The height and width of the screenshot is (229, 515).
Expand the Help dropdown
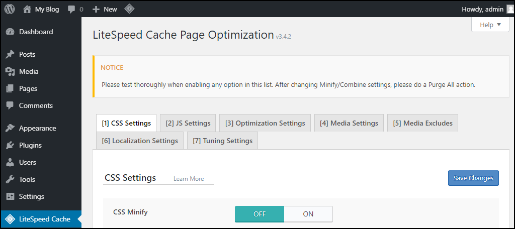click(490, 25)
